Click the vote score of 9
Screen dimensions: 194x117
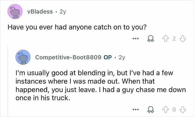[174, 110]
